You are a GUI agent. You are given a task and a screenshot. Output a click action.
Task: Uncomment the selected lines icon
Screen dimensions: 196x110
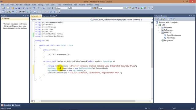[31, 12]
